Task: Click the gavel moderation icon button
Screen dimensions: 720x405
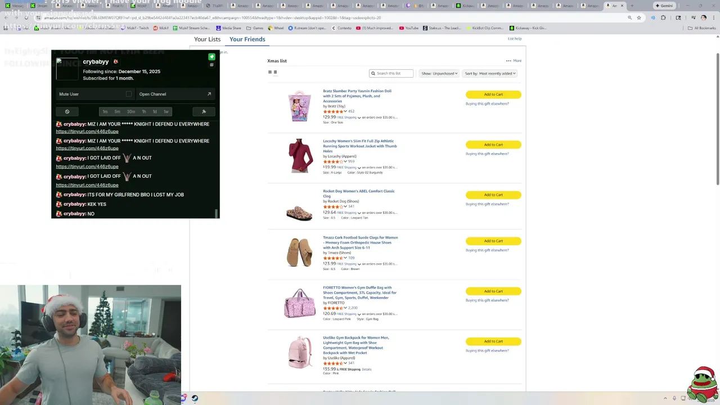Action: (x=204, y=111)
